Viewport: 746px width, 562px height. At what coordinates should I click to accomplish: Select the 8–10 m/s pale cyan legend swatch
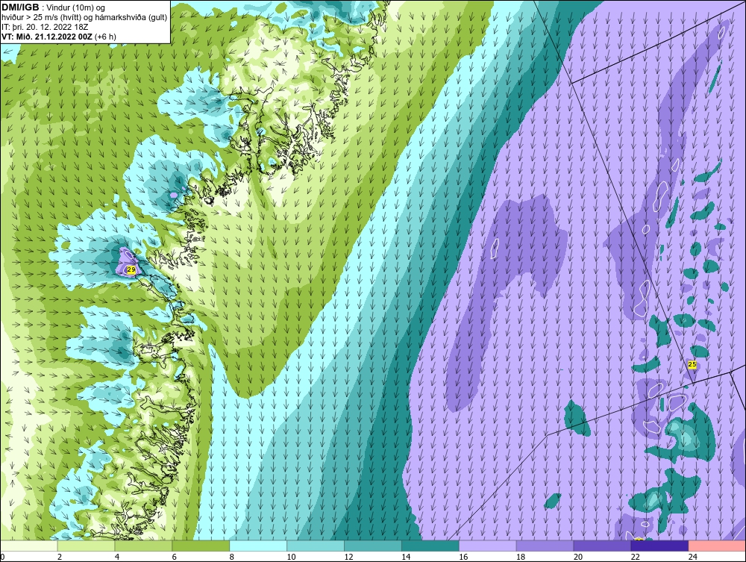(258, 546)
